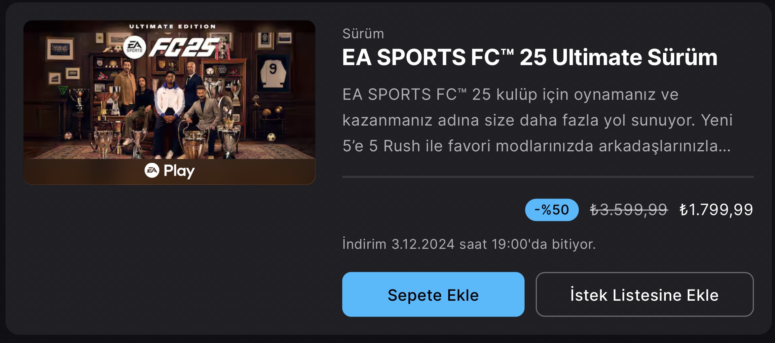
Task: Click the Sepete Ekle button
Action: click(x=433, y=294)
